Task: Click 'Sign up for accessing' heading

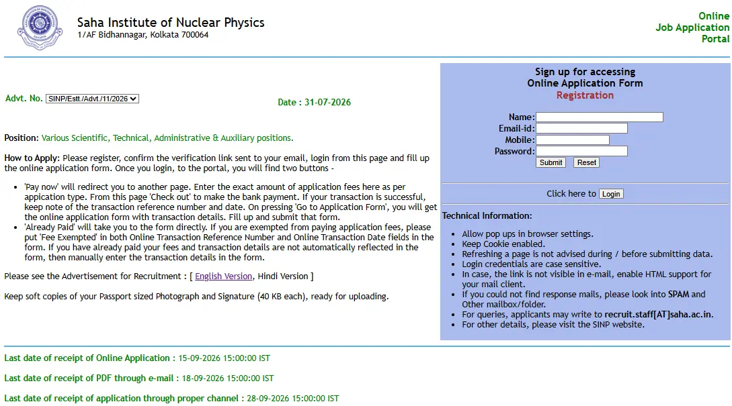Action: click(x=585, y=72)
